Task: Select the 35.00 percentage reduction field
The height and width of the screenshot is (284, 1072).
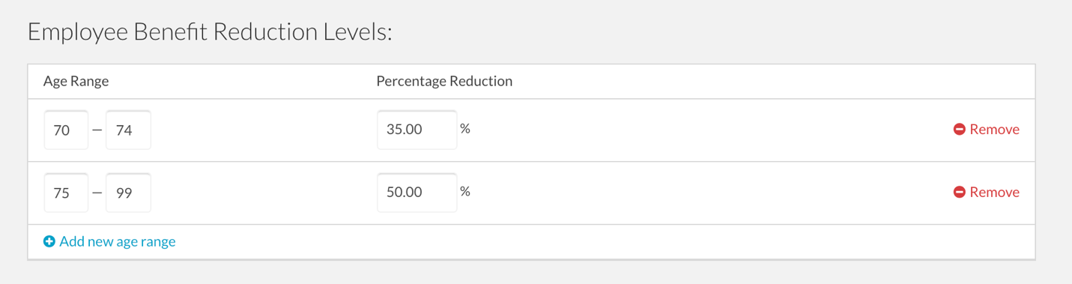Action: tap(417, 130)
